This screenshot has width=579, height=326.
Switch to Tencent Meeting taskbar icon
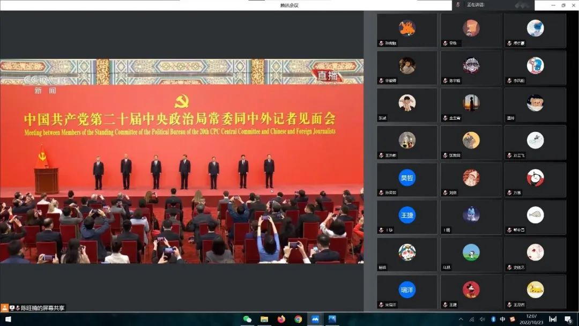coord(315,319)
